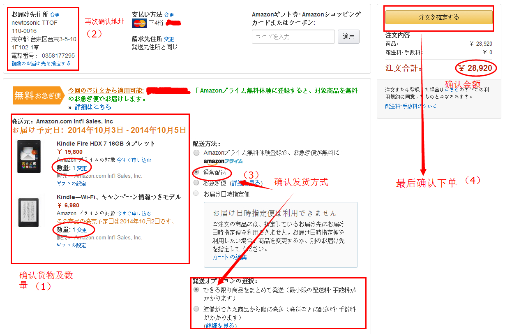Focus the gift card code input field
This screenshot has width=512, height=334.
click(293, 37)
